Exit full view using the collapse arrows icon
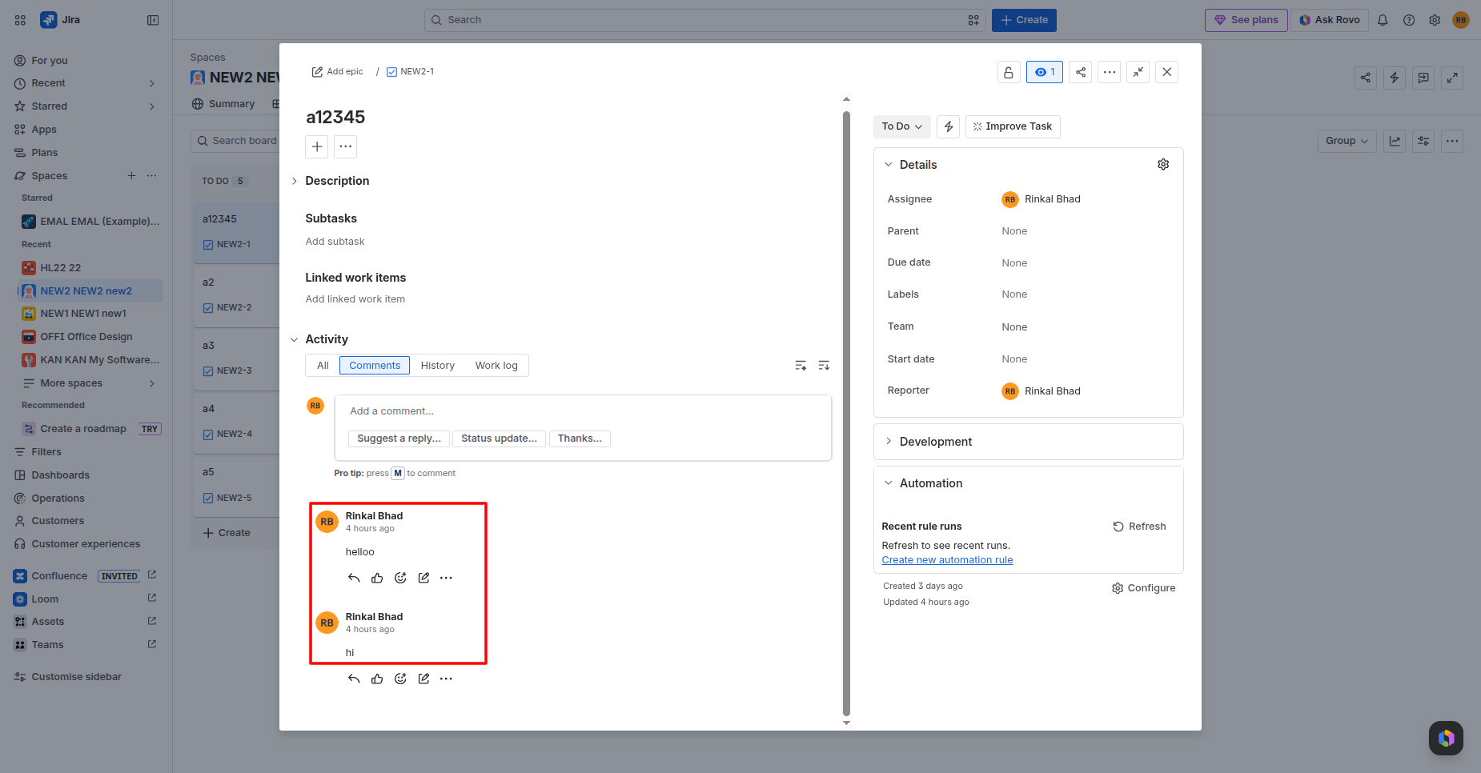This screenshot has width=1481, height=773. (x=1138, y=72)
